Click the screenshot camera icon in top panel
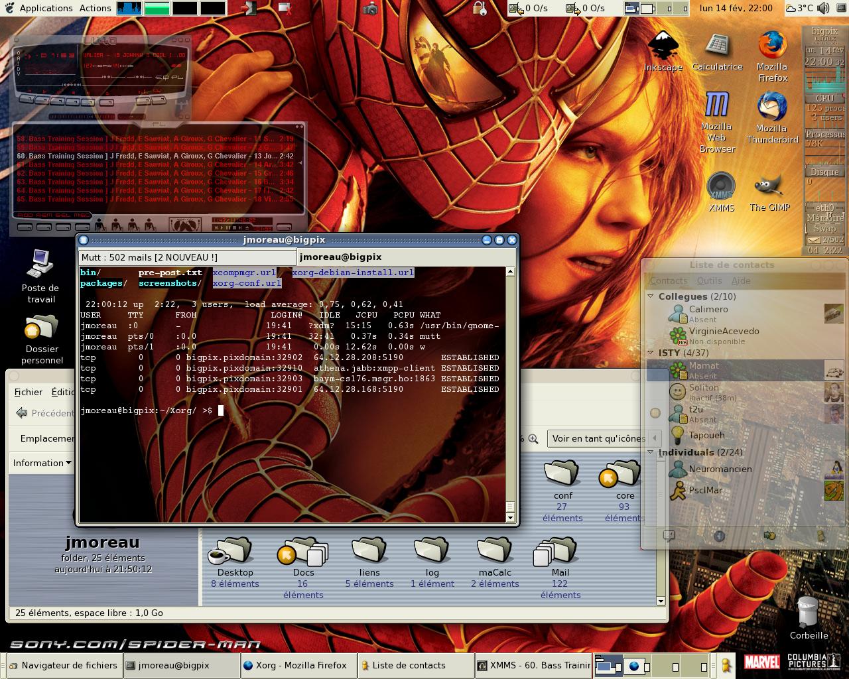 pyautogui.click(x=371, y=9)
